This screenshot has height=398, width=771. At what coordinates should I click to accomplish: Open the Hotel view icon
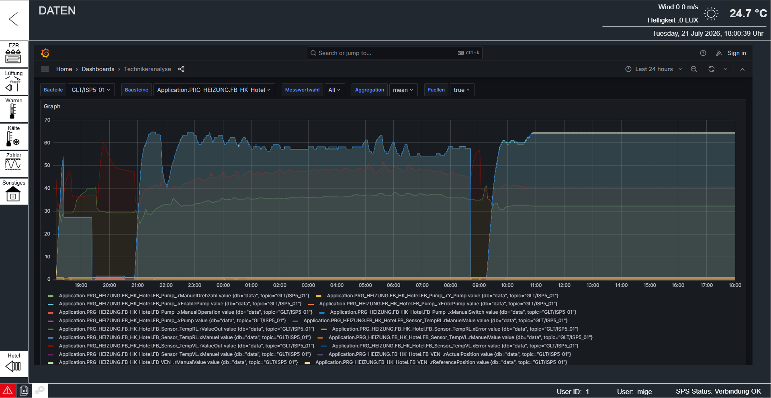click(14, 363)
